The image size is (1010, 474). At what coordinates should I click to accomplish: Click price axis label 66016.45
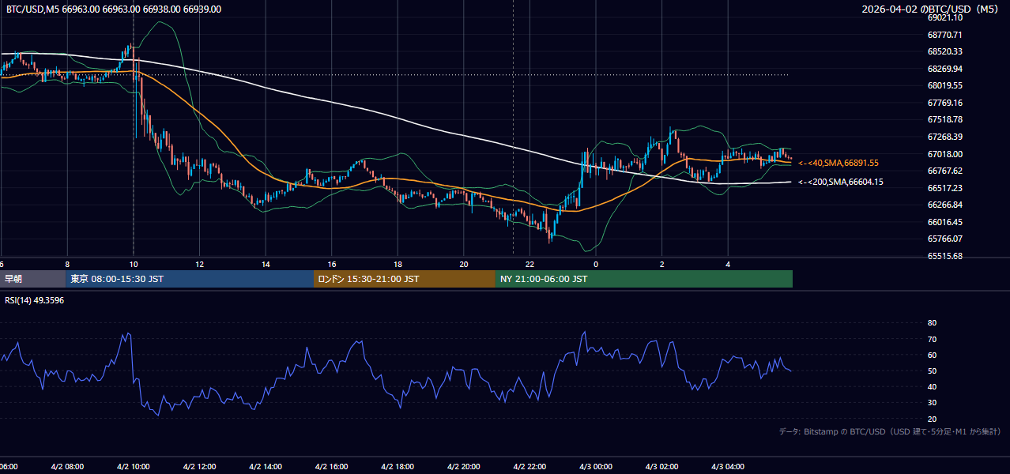click(x=945, y=222)
